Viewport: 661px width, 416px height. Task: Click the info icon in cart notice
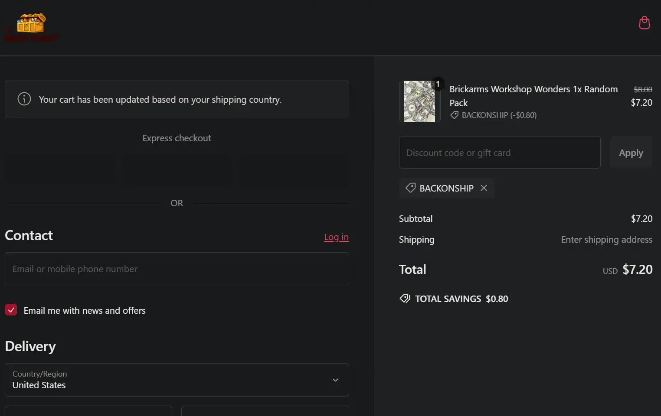point(24,99)
